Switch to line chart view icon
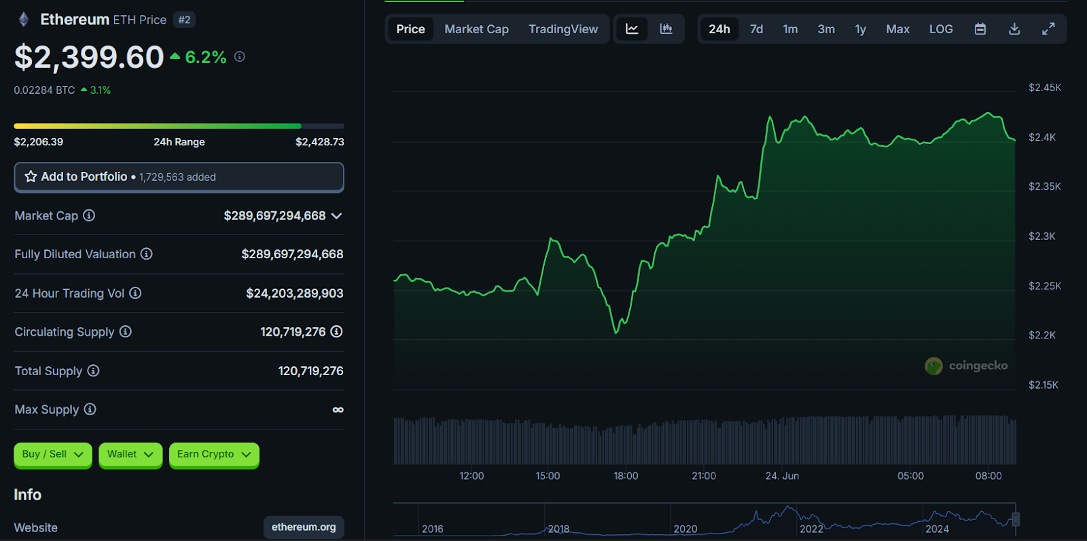Image resolution: width=1087 pixels, height=541 pixels. (x=632, y=29)
